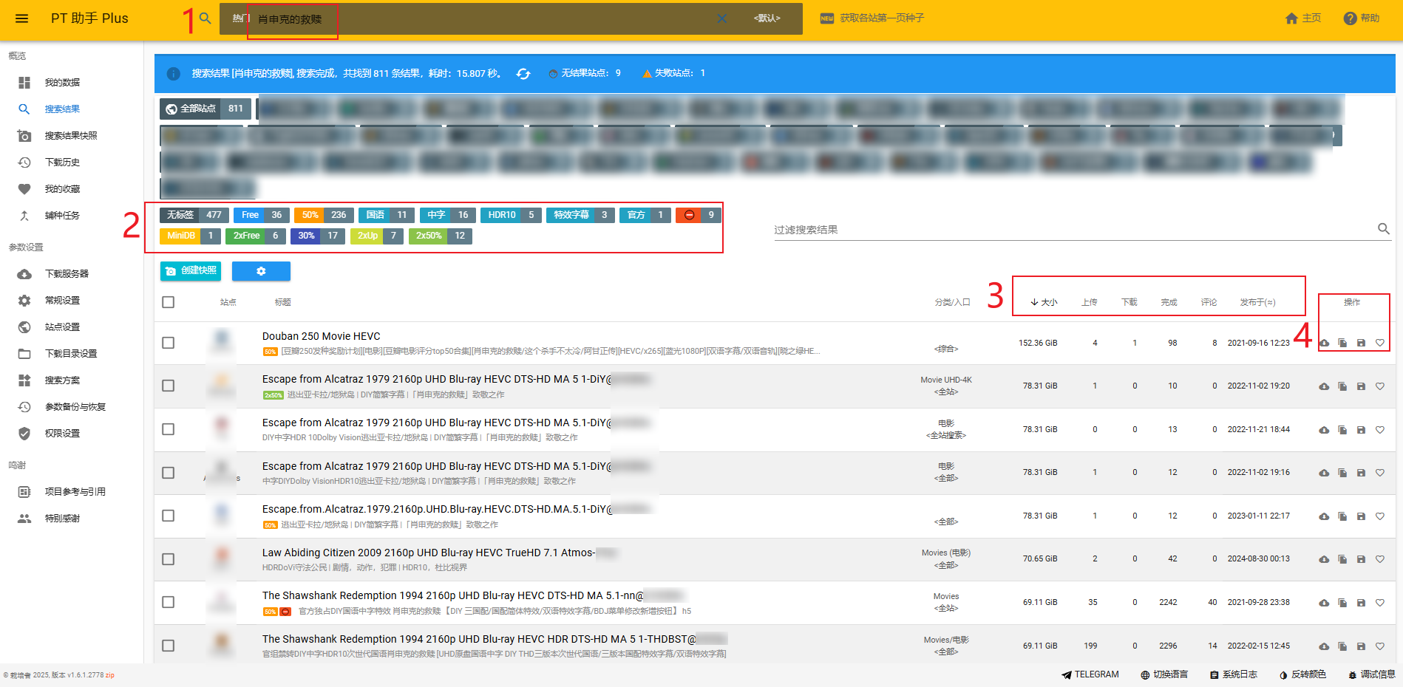Open the <默认> search scheme dropdown
This screenshot has width=1403, height=687.
pyautogui.click(x=767, y=18)
